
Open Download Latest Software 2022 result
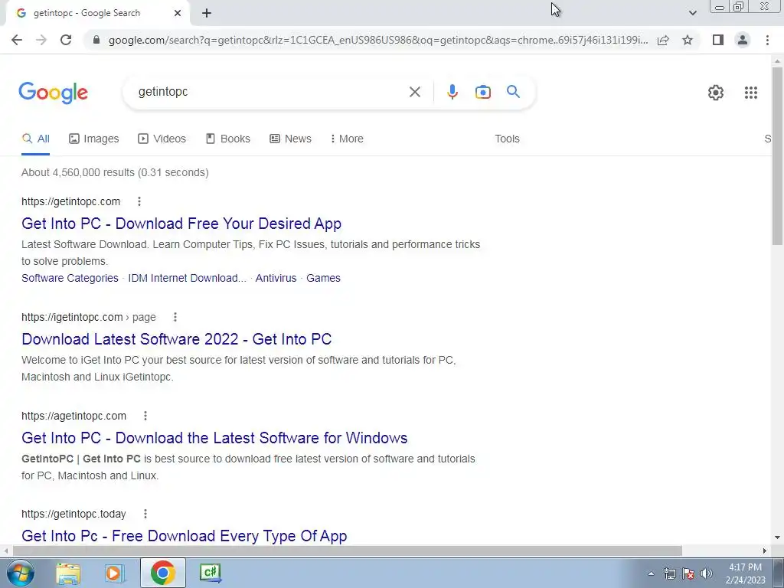point(177,339)
